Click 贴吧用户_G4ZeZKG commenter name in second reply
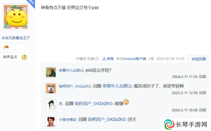This screenshot has height=131, width=211. tap(75, 86)
